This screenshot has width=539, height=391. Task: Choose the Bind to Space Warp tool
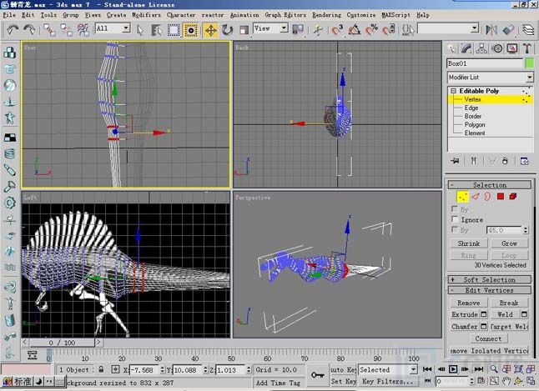[83, 30]
